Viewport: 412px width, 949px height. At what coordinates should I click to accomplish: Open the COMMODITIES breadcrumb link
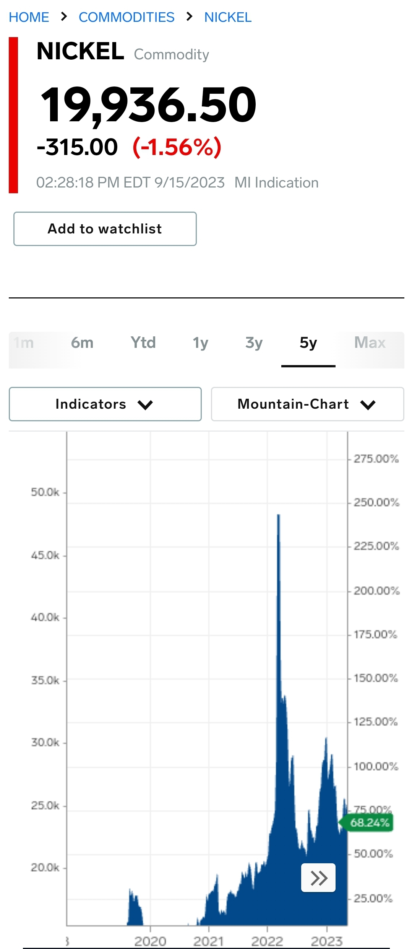(127, 17)
